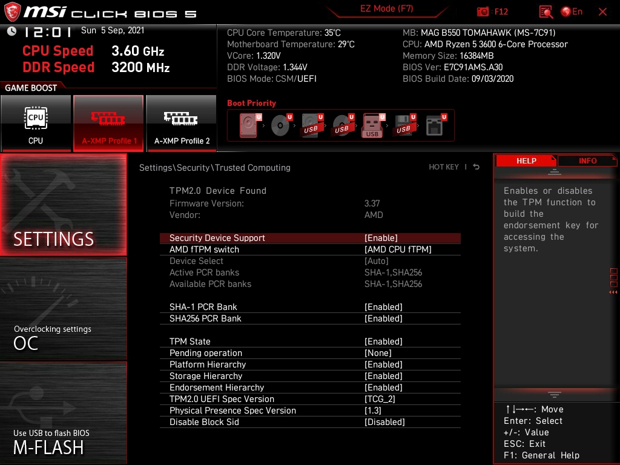The height and width of the screenshot is (465, 620).
Task: Open Physical Presence Spec Version option
Action: [310, 411]
